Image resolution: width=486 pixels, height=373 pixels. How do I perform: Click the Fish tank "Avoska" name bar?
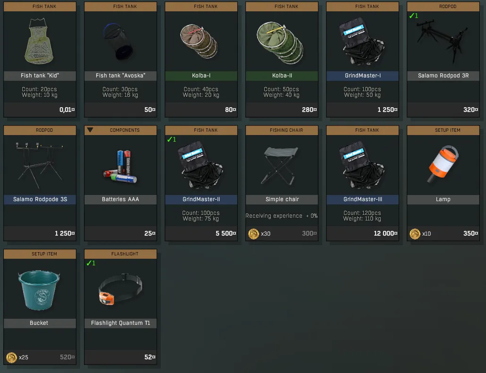coord(121,76)
